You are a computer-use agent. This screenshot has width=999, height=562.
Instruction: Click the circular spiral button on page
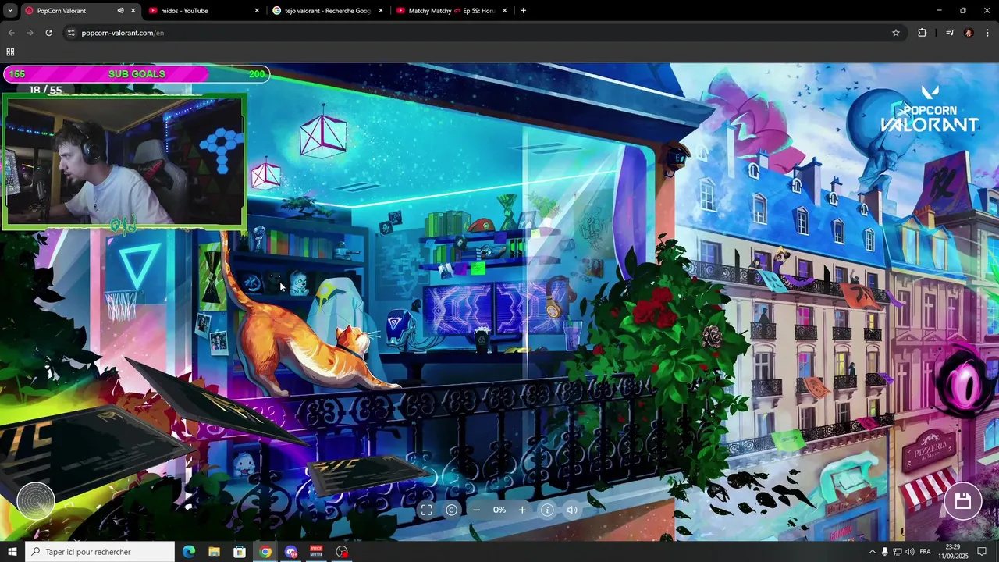pos(36,500)
